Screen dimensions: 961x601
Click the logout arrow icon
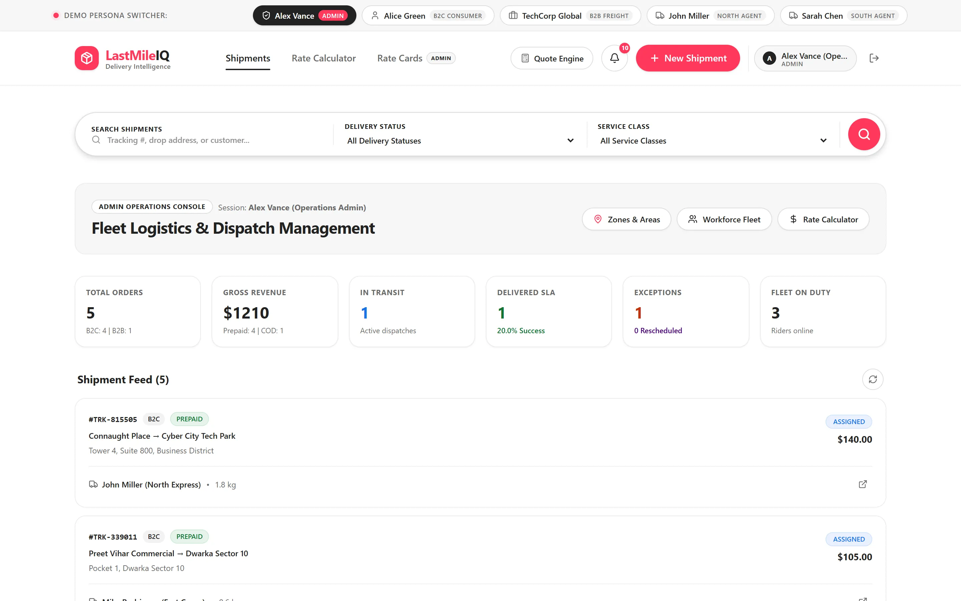click(x=874, y=58)
